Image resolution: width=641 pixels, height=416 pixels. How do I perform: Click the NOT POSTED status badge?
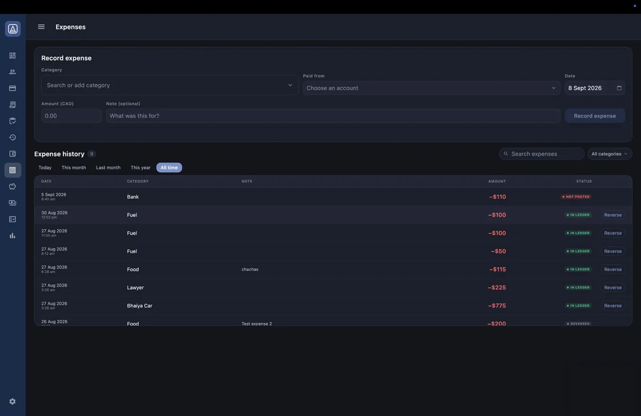click(576, 197)
